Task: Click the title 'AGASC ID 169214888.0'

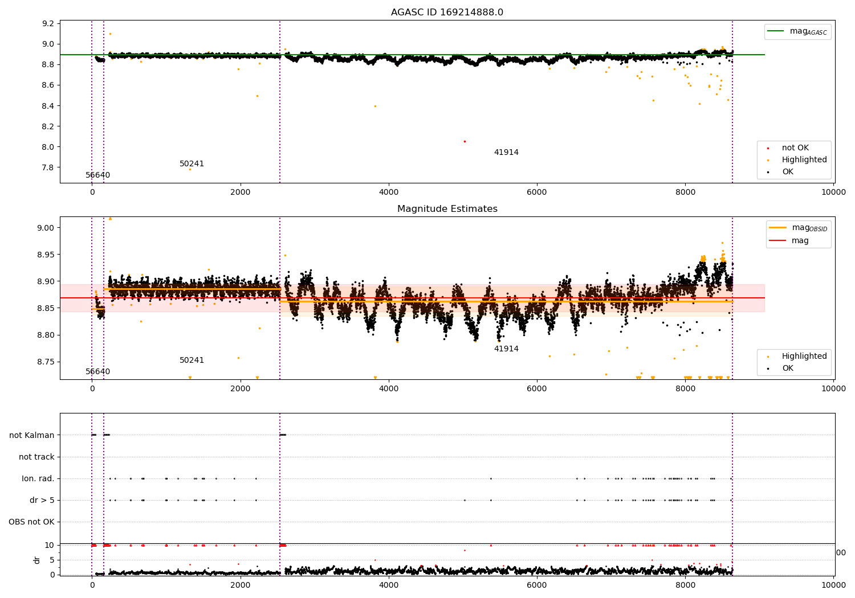Action: coord(447,13)
